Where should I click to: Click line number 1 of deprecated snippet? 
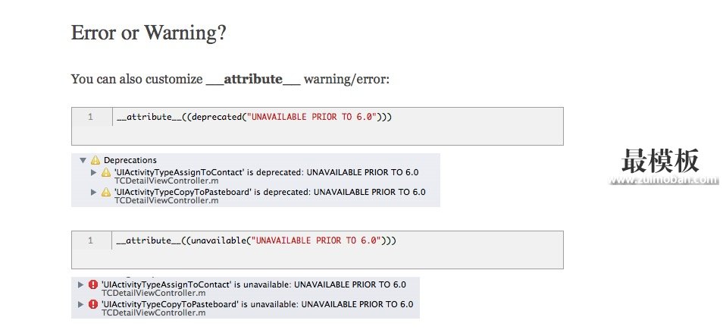pyautogui.click(x=90, y=117)
